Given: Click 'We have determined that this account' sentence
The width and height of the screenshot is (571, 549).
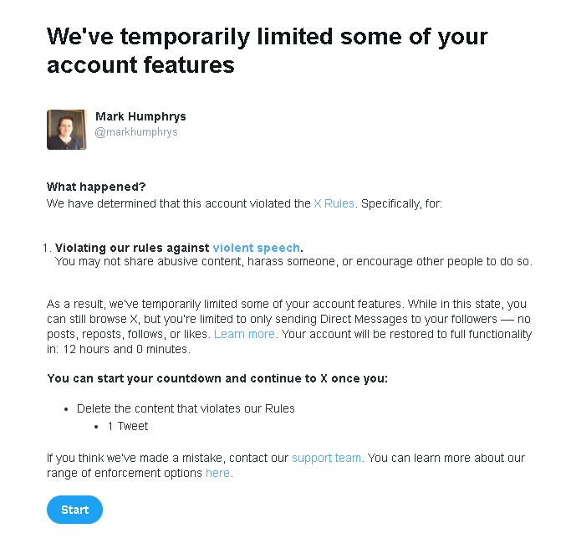Looking at the screenshot, I should pyautogui.click(x=178, y=203).
